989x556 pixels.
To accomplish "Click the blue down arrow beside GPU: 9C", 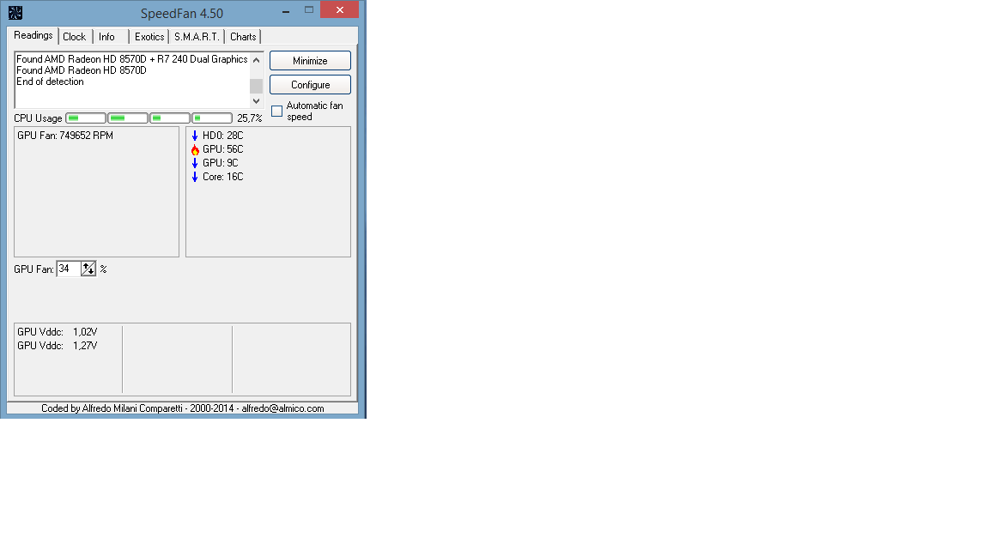I will coord(195,163).
